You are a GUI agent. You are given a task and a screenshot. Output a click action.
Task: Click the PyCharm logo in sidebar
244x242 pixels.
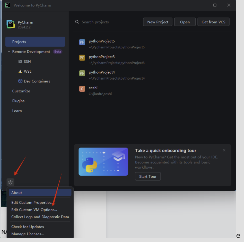pos(11,24)
